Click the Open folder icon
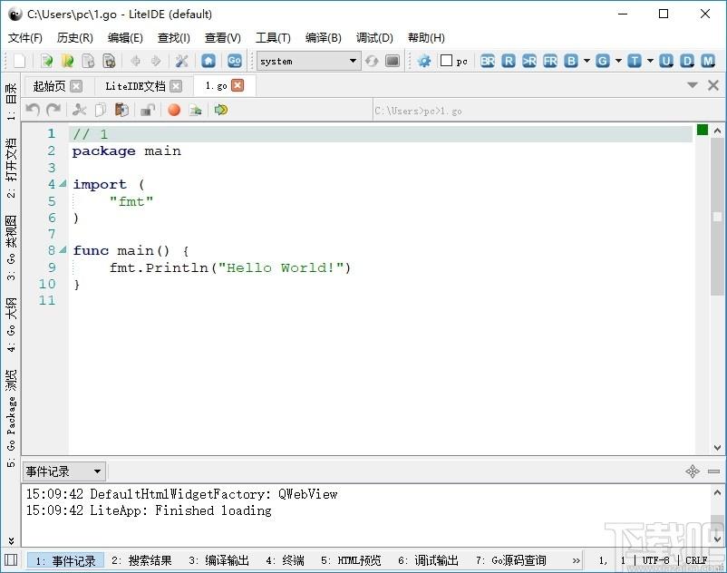Screen dimensions: 727x573 pyautogui.click(x=68, y=61)
